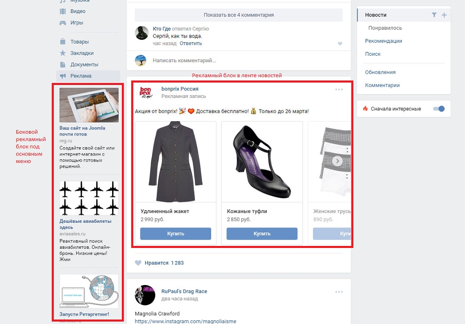Click the Закладки star icon

(x=63, y=53)
